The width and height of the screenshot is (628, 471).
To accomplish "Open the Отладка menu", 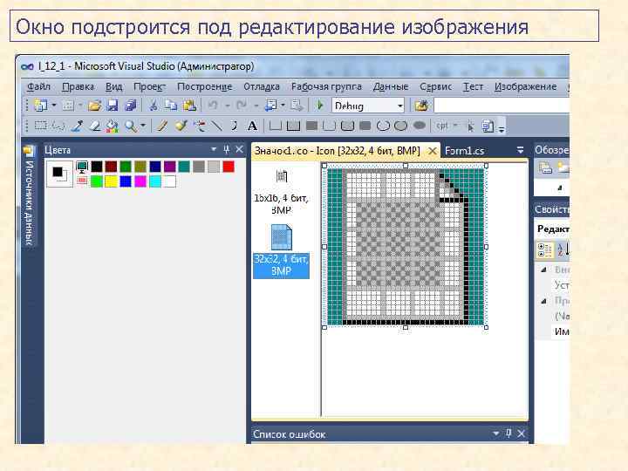I will coord(262,86).
